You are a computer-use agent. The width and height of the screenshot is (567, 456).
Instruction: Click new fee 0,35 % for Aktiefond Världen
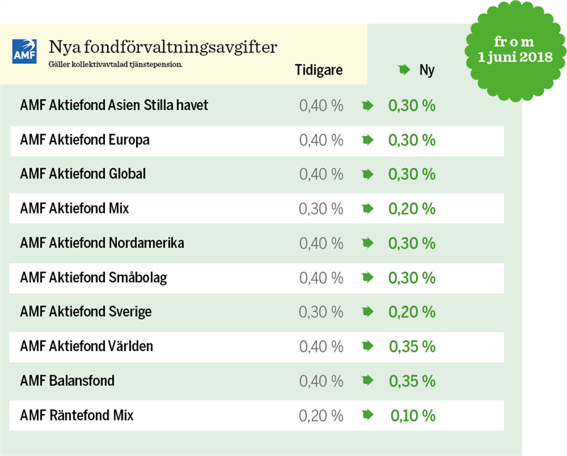[x=412, y=347]
